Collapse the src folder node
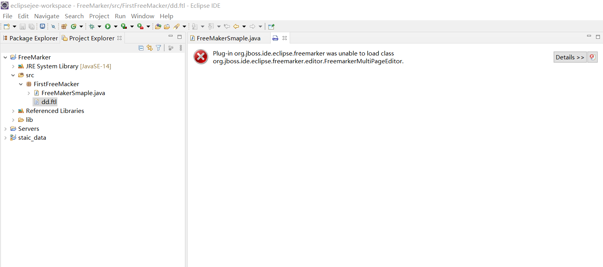This screenshot has height=267, width=603. pos(13,75)
